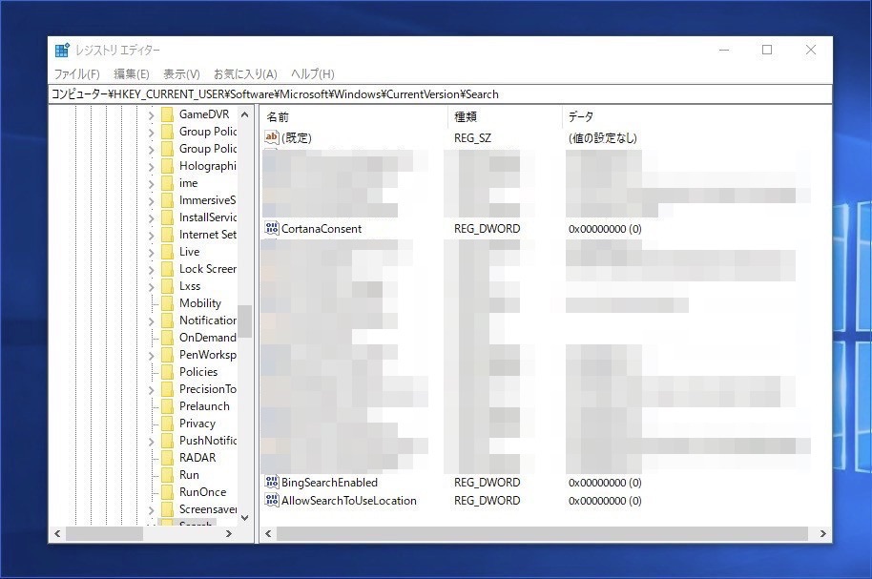Select the (既定) default value name
The height and width of the screenshot is (579, 872).
[x=297, y=138]
